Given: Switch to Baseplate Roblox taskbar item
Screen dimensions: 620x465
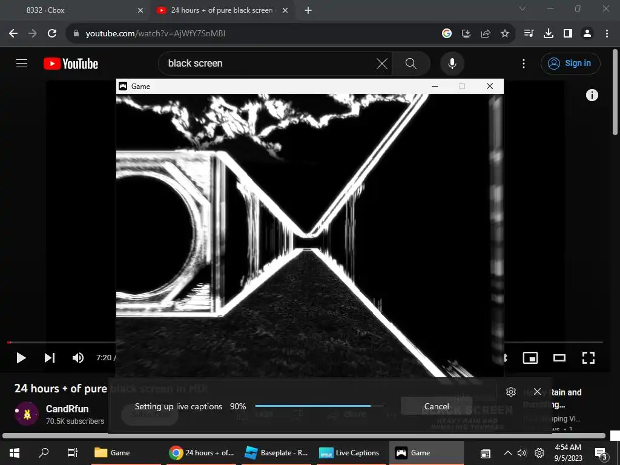Looking at the screenshot, I should [276, 453].
